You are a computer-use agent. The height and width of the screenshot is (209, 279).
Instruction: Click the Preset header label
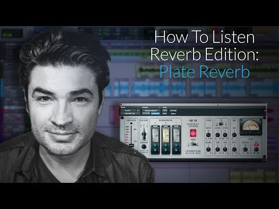(145, 107)
